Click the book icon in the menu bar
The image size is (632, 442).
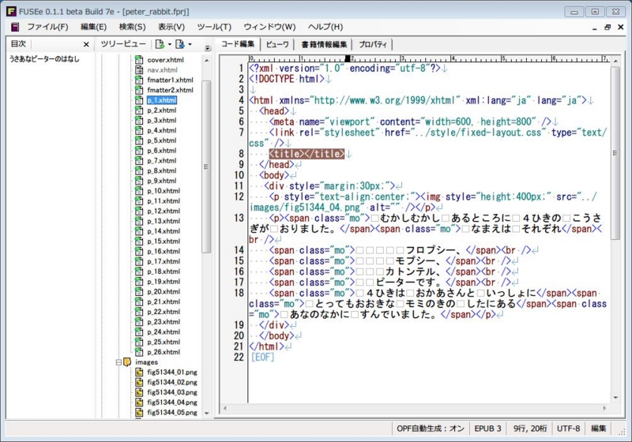pos(15,27)
